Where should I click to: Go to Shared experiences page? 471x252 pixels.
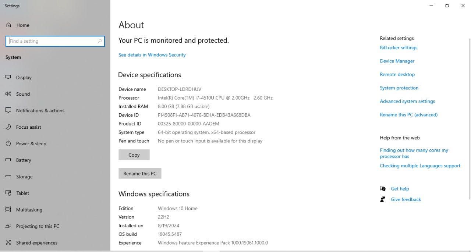55,243
